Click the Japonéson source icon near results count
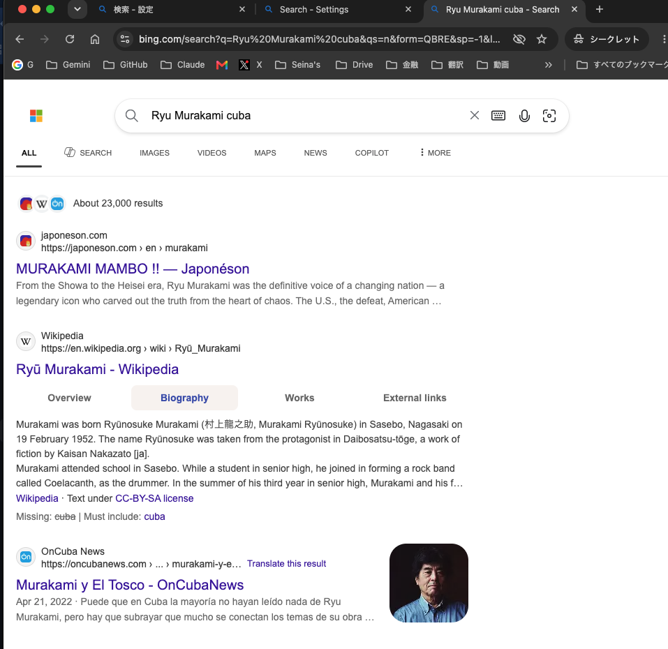 [x=26, y=204]
